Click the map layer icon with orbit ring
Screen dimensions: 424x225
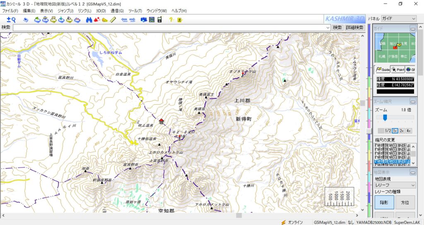pyautogui.click(x=46, y=20)
